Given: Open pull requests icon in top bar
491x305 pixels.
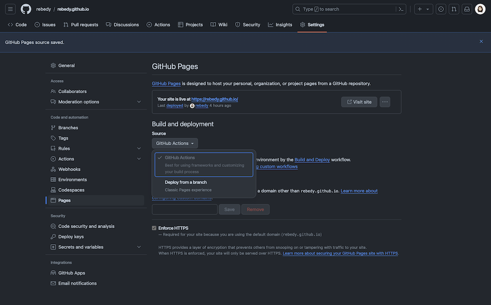Looking at the screenshot, I should pos(454,9).
